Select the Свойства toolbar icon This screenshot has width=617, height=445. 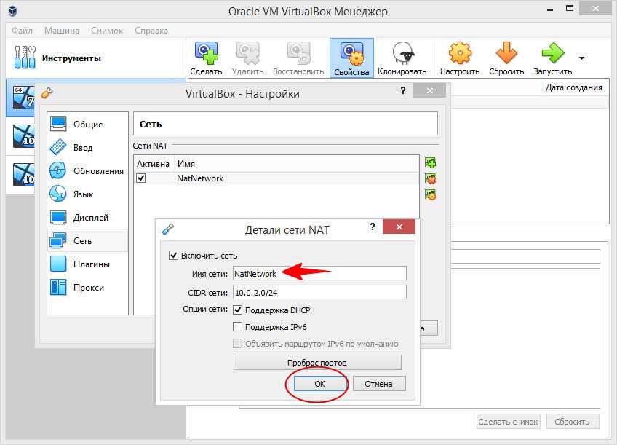(352, 58)
